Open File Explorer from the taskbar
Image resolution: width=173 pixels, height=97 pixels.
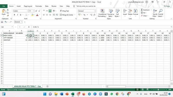(56, 94)
